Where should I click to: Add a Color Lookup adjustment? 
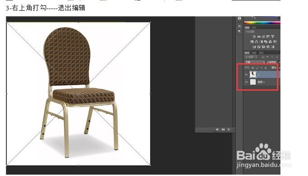coord(275,42)
